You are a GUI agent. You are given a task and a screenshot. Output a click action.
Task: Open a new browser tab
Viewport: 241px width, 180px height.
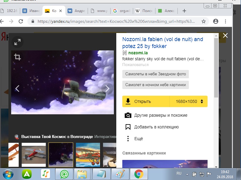coord(184,11)
